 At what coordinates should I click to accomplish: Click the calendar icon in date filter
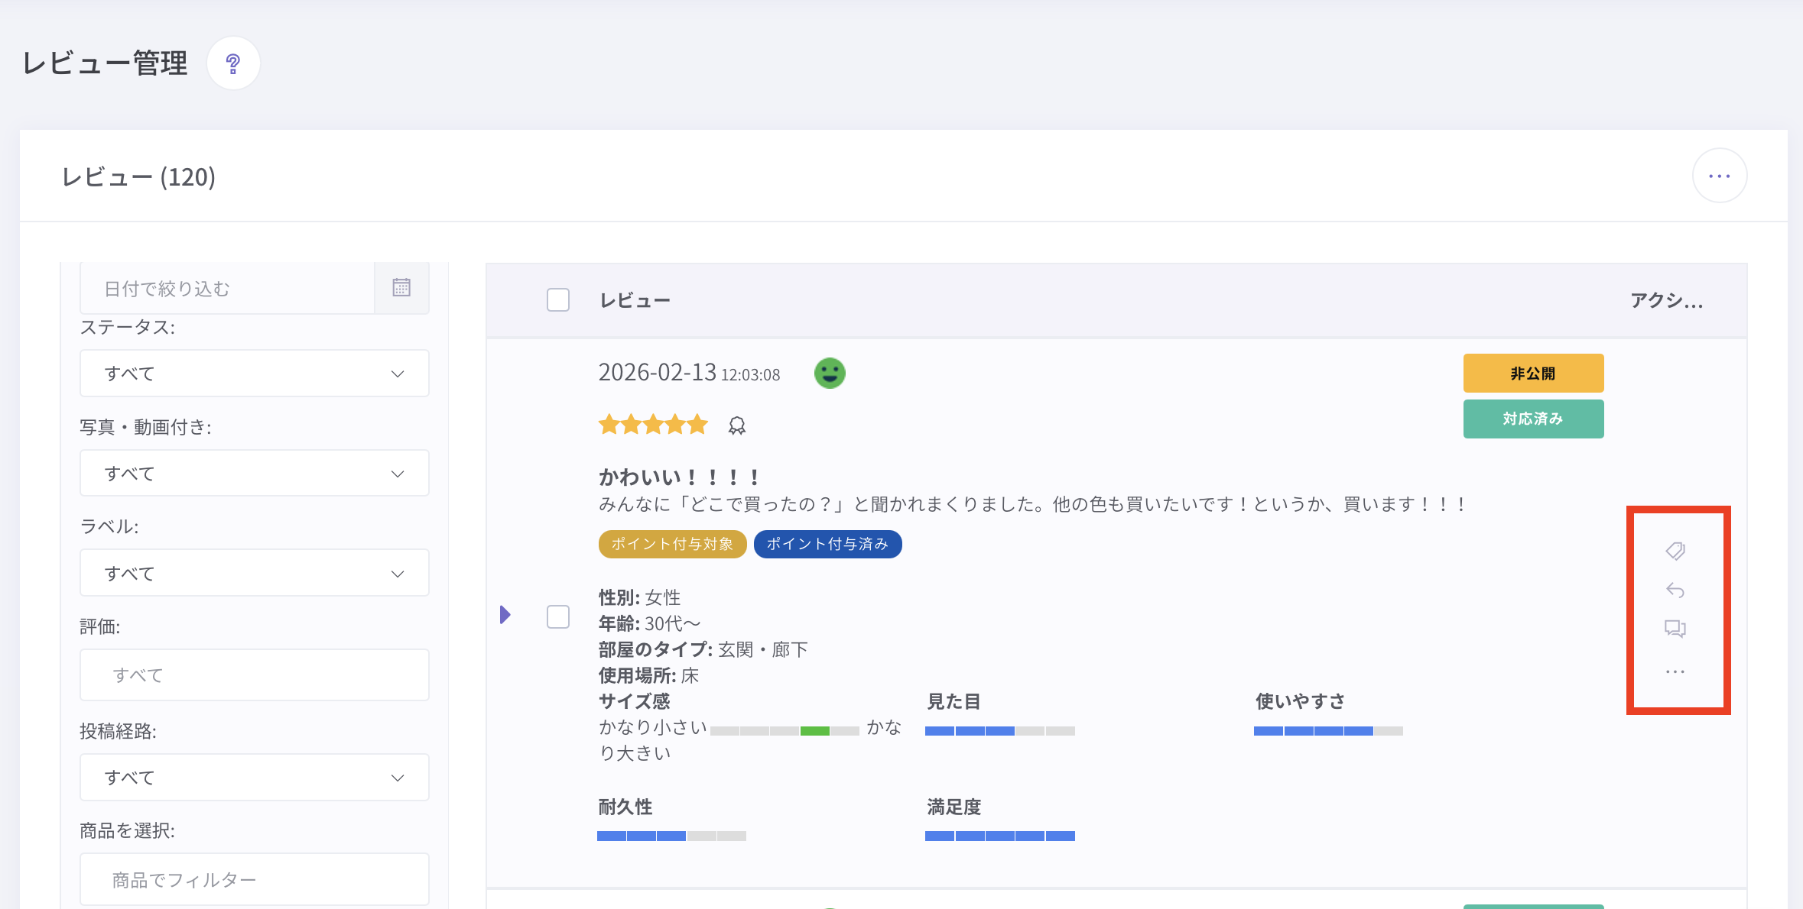pos(401,288)
